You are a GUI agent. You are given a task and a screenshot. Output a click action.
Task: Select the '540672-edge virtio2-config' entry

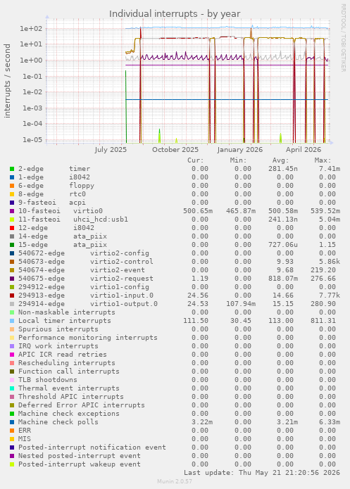tap(84, 253)
